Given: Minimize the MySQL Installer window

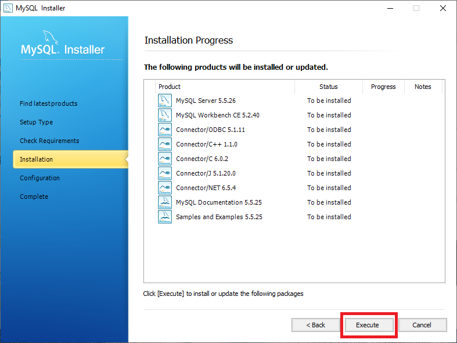Looking at the screenshot, I should pyautogui.click(x=390, y=8).
